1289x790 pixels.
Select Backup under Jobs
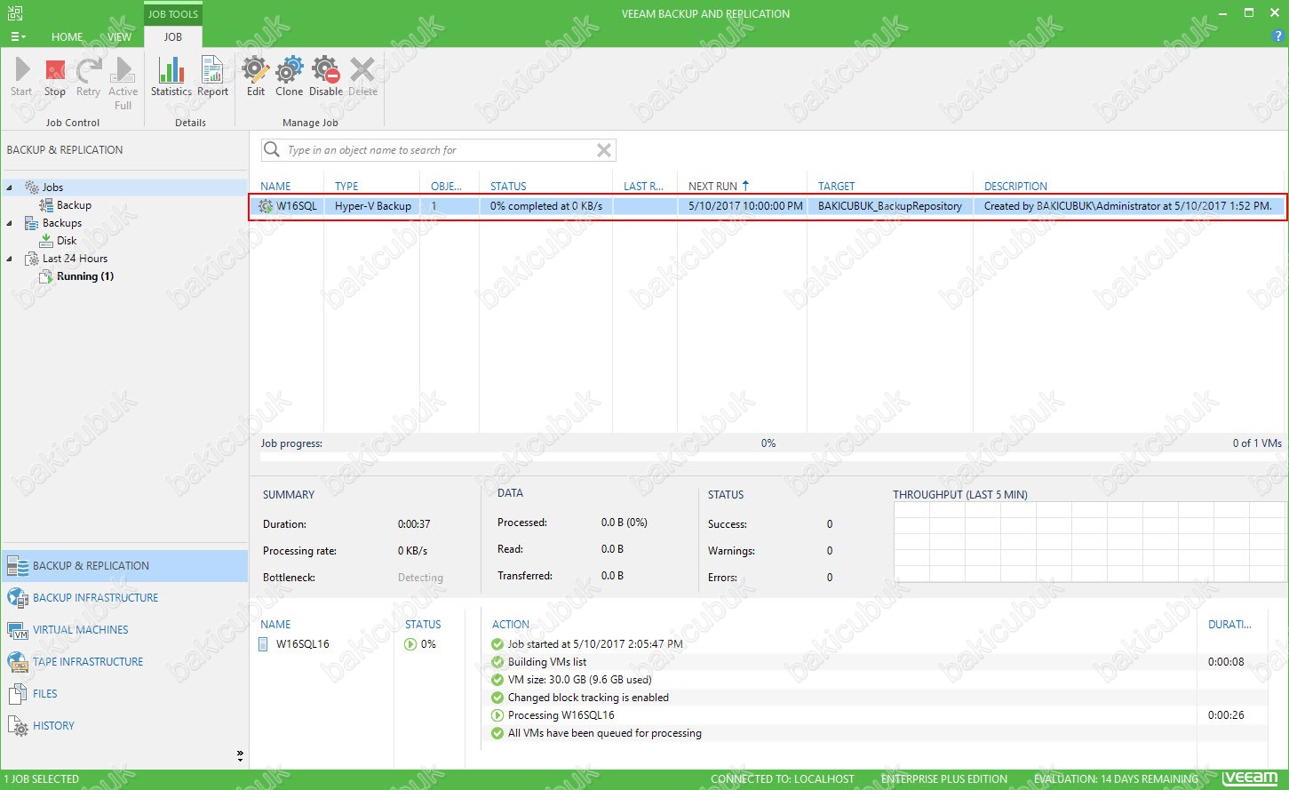tap(74, 205)
